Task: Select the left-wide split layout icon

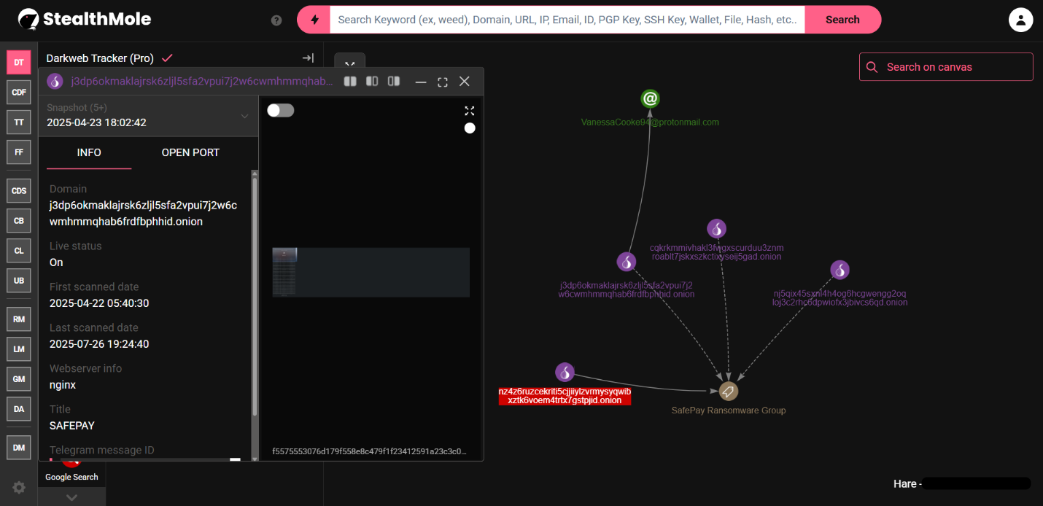Action: (x=372, y=81)
